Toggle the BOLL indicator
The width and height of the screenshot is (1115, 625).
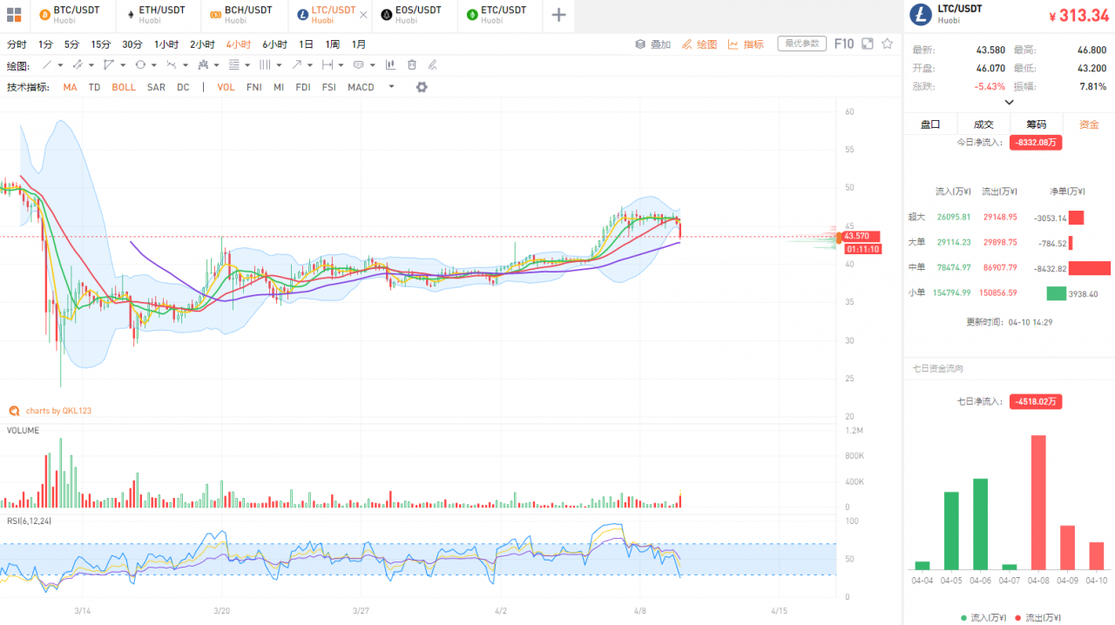(x=124, y=87)
